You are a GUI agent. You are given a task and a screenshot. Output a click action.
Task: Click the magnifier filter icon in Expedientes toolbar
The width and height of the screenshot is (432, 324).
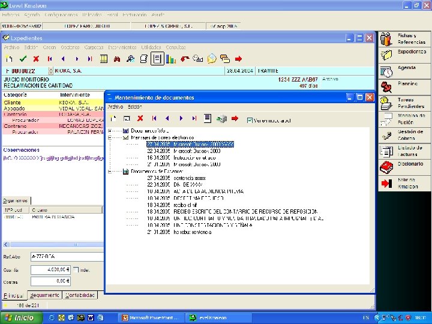[x=130, y=59]
